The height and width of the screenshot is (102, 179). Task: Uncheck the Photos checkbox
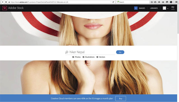73,57
